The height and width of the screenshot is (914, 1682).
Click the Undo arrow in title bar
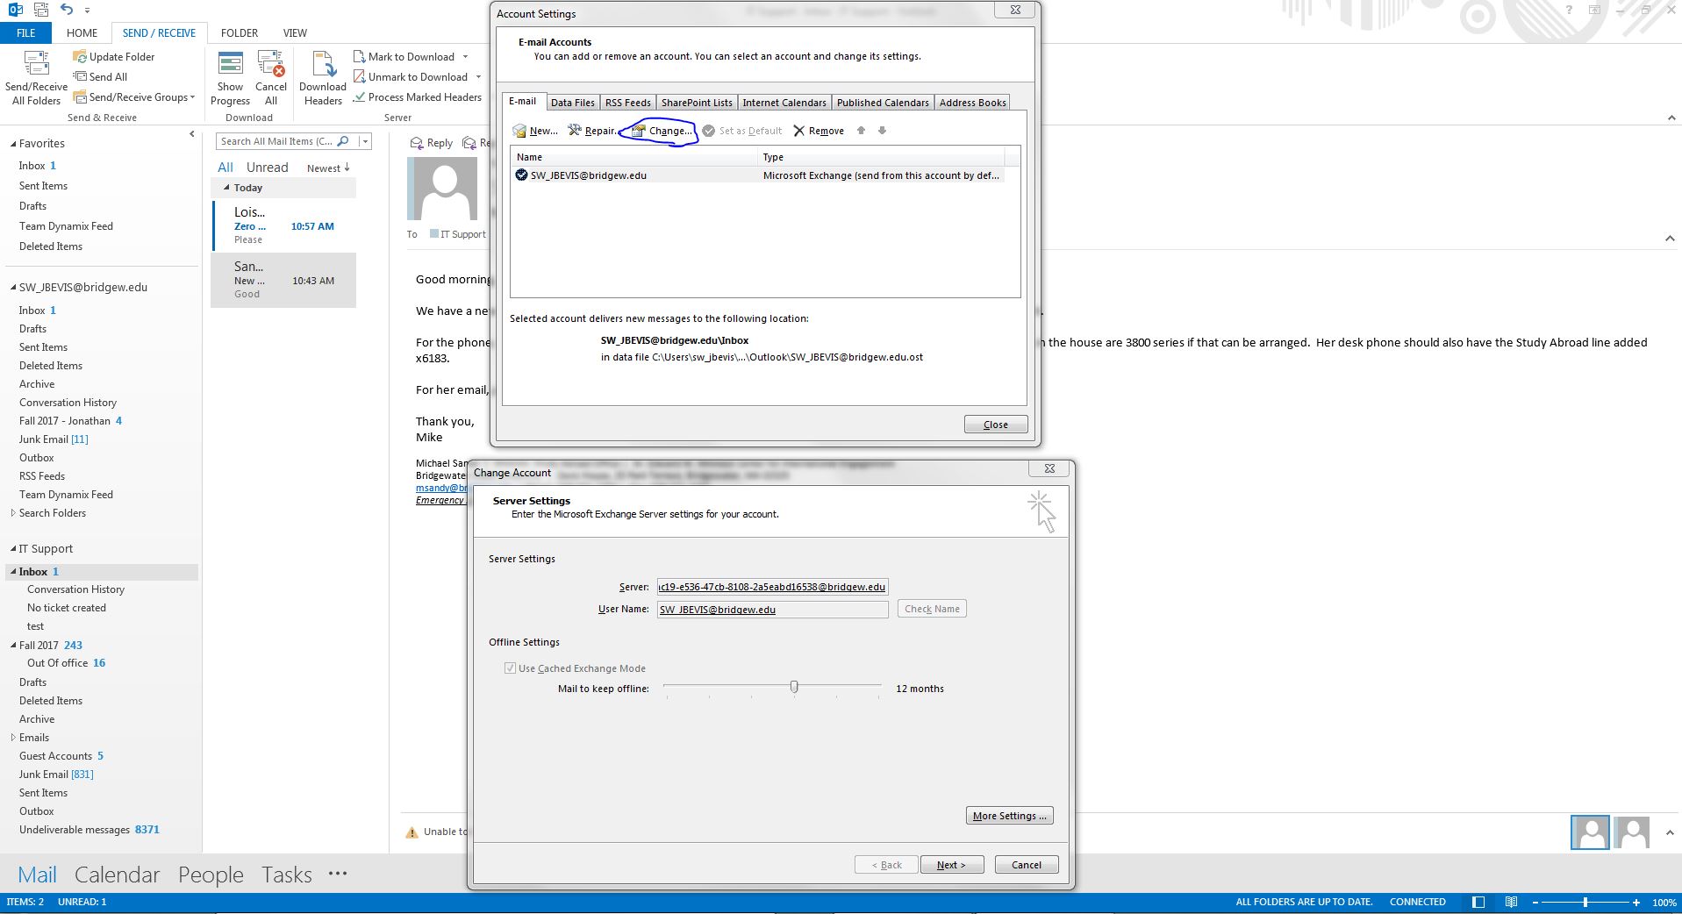coord(68,10)
